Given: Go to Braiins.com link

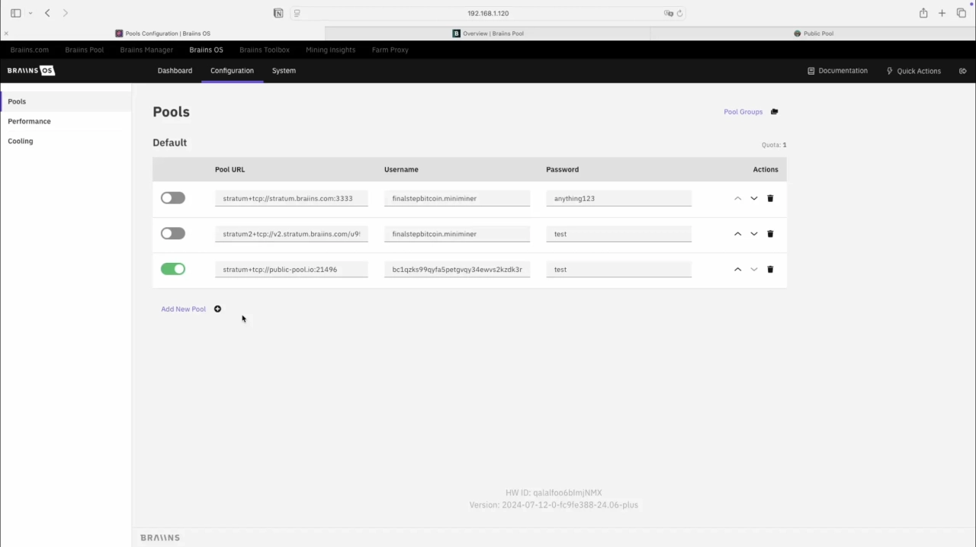Looking at the screenshot, I should pos(30,50).
